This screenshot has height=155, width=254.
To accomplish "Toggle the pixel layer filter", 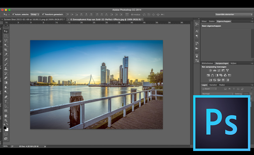I will click(x=225, y=89).
